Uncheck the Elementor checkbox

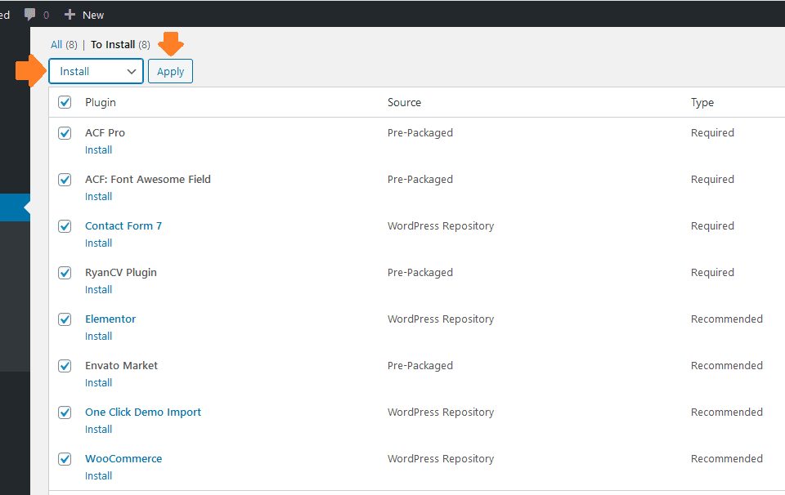coord(65,319)
